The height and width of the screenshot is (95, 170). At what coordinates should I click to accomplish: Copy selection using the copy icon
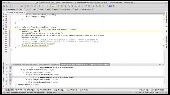(25, 6)
